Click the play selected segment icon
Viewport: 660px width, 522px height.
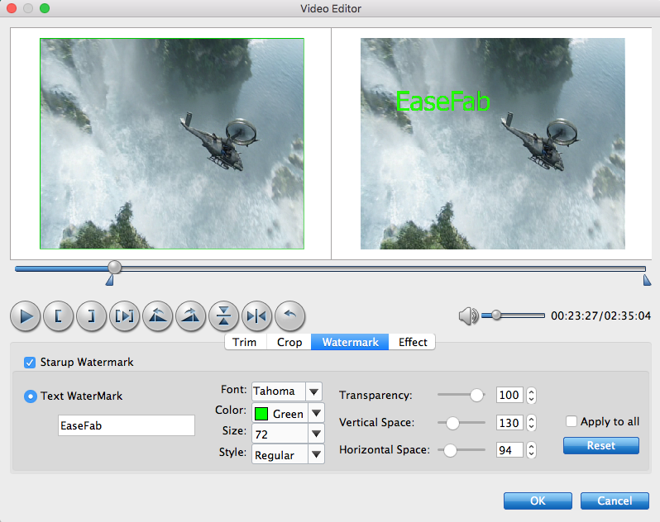pos(125,316)
